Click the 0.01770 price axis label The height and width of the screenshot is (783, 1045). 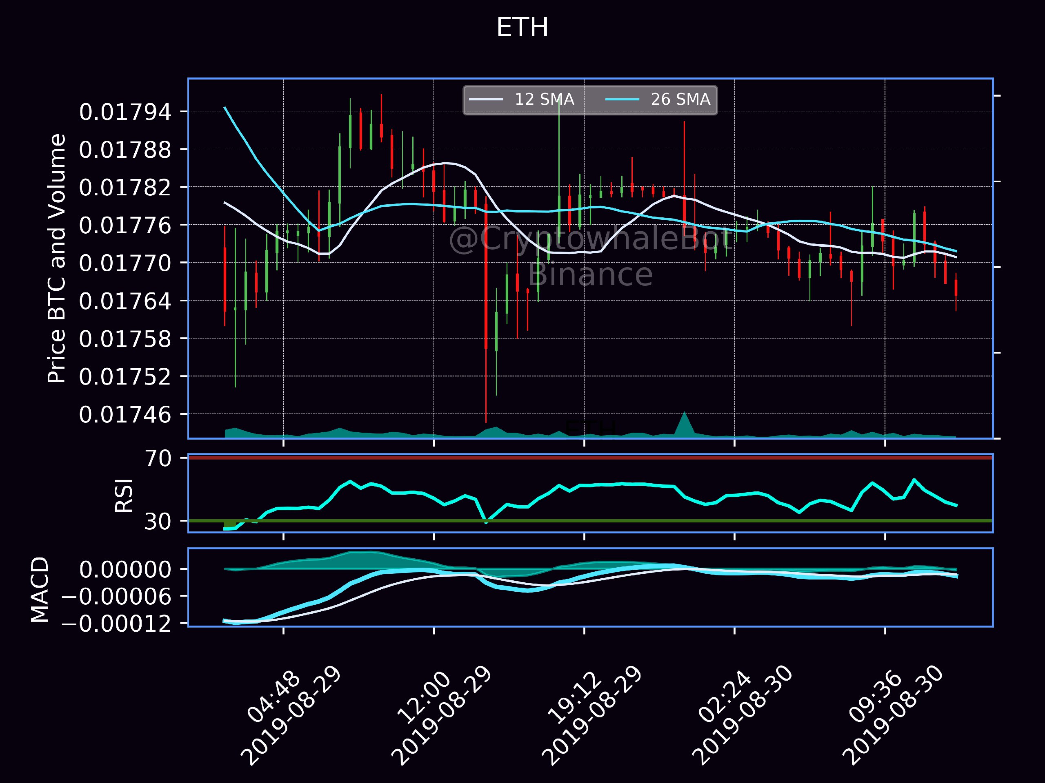coord(125,263)
